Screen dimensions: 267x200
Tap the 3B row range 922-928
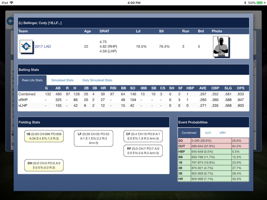(x=202, y=173)
